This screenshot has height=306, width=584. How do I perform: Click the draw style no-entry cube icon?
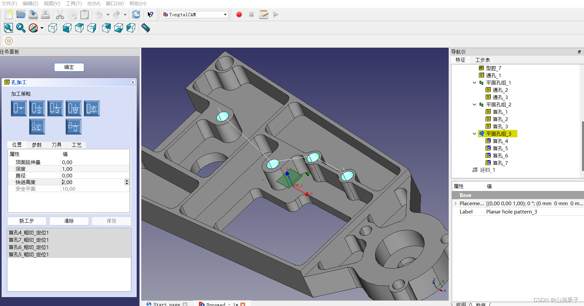pyautogui.click(x=33, y=28)
